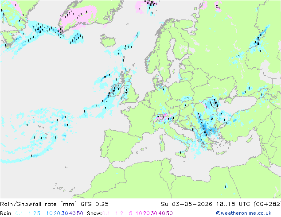The image size is (281, 217).
Task: Pick the rain legend value 40
Action: click(x=72, y=213)
